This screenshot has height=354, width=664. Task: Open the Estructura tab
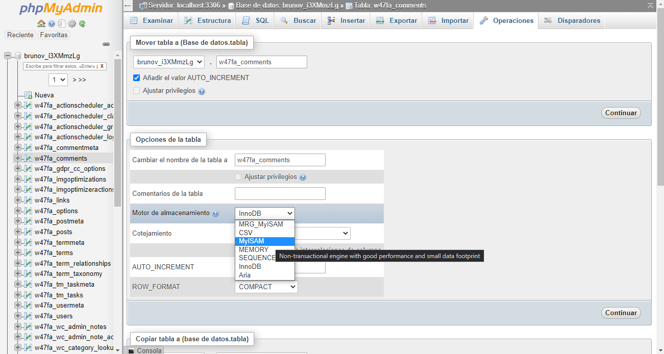click(207, 20)
